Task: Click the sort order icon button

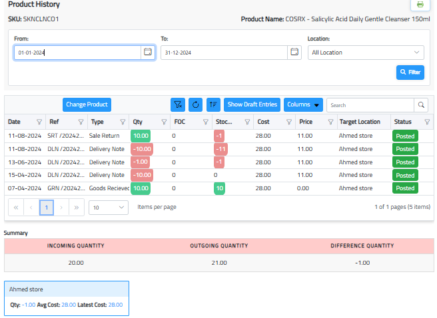Action: 213,104
